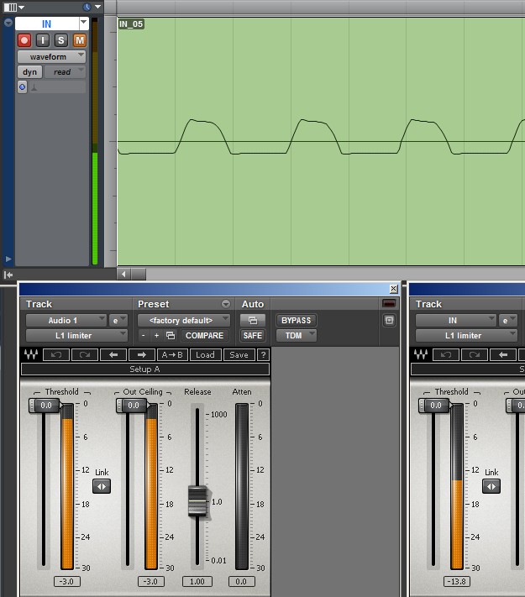Click the redo arrow in Waves toolbar

(84, 355)
